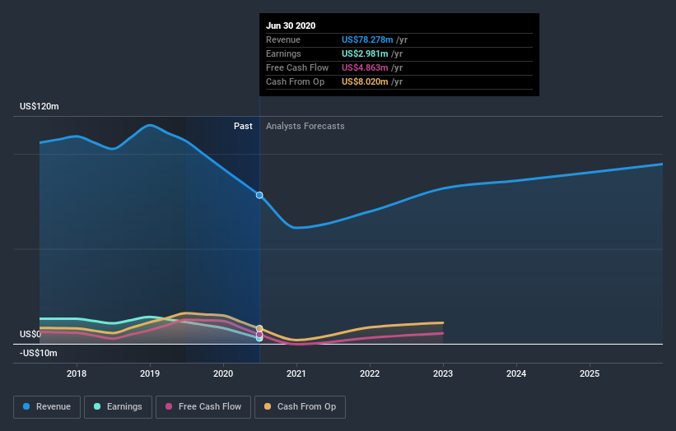Toggle the Revenue series legend button
Screen dimensions: 676x431
click(47, 407)
